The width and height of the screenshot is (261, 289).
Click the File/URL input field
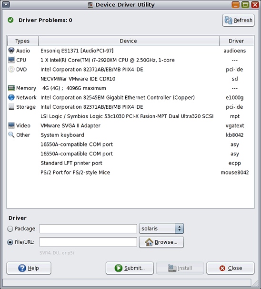pyautogui.click(x=88, y=242)
